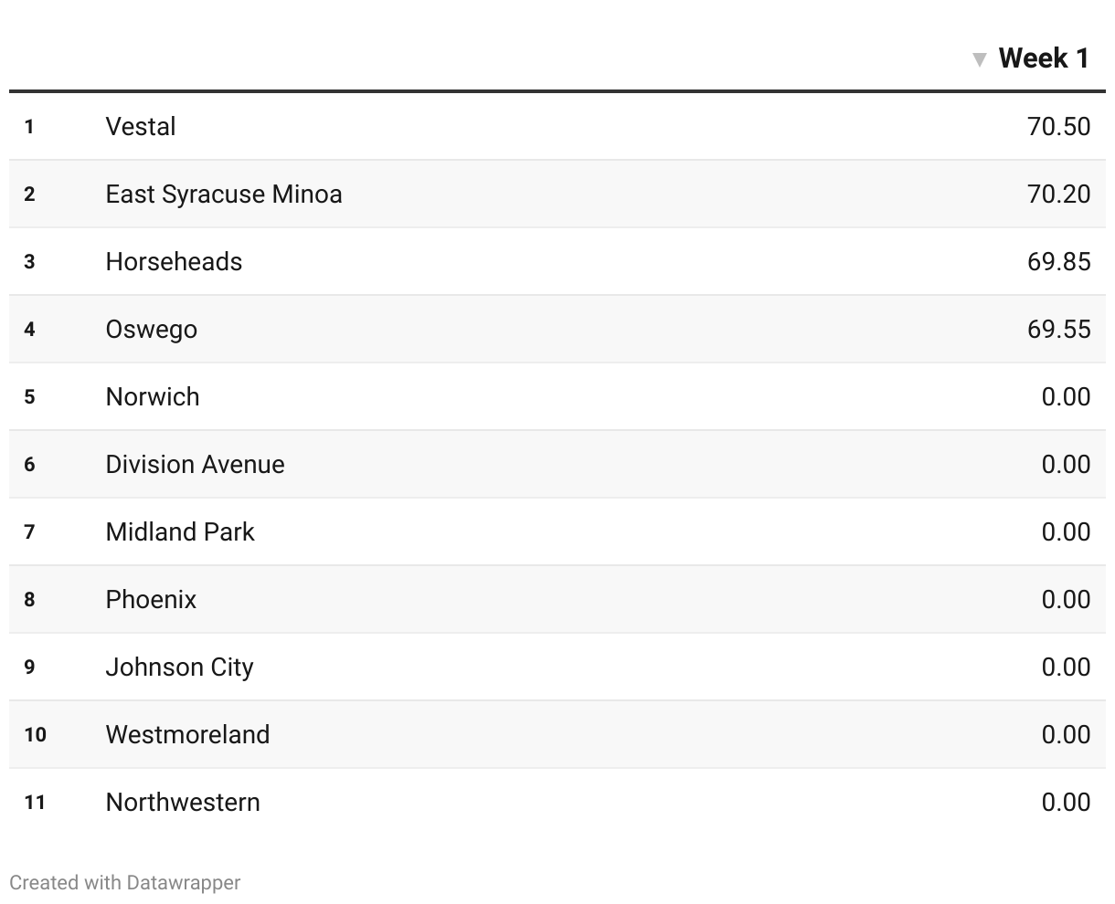Click the sort arrow beside Week 1

point(980,60)
